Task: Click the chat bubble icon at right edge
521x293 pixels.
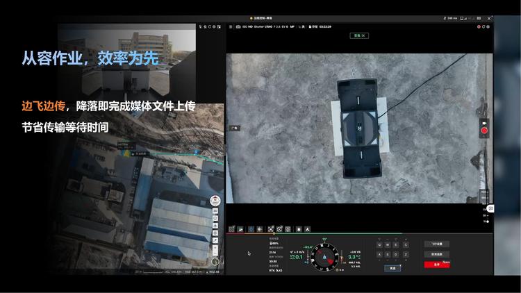Action: [x=490, y=208]
